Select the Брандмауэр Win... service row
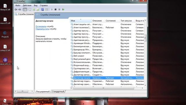This screenshot has width=186, height=105. coord(107,50)
